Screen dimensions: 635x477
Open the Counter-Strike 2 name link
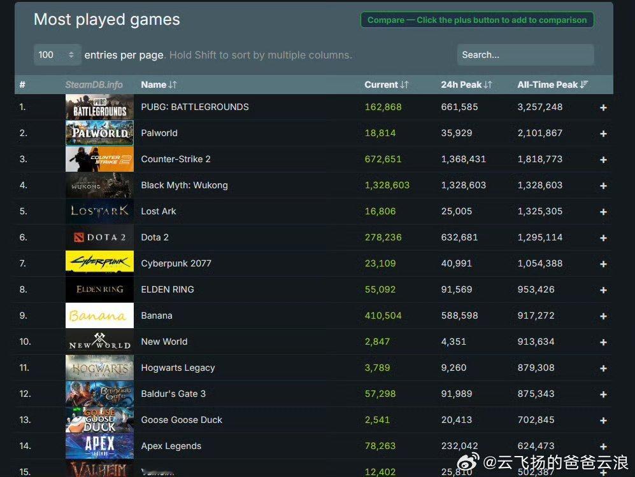(176, 159)
